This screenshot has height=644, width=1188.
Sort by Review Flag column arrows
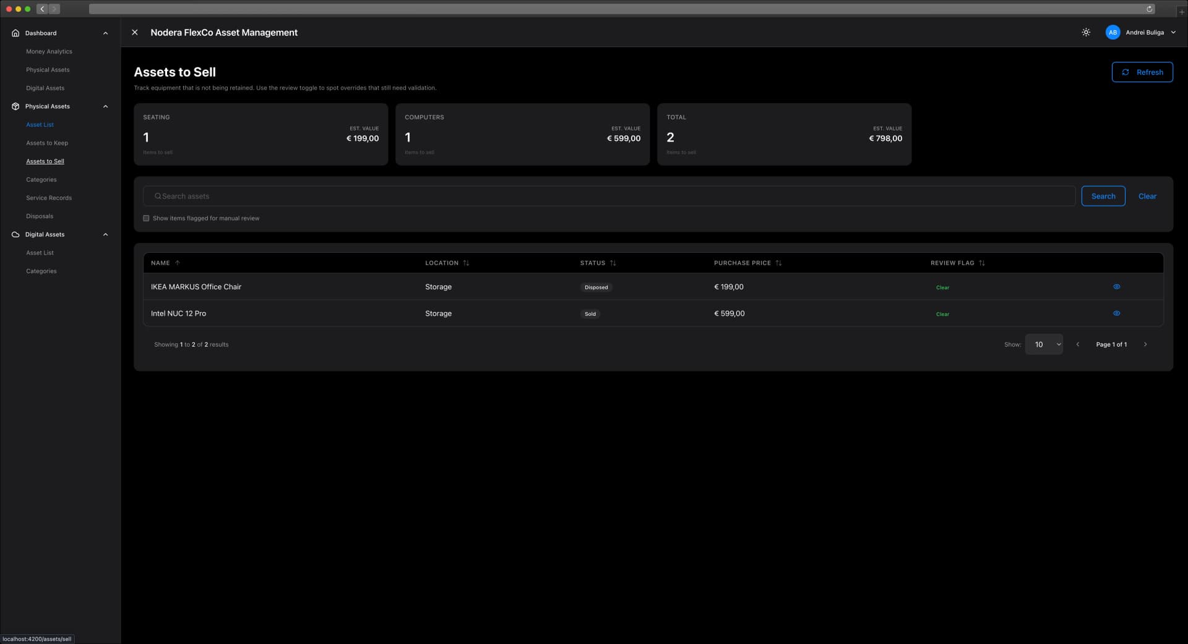[x=981, y=263]
